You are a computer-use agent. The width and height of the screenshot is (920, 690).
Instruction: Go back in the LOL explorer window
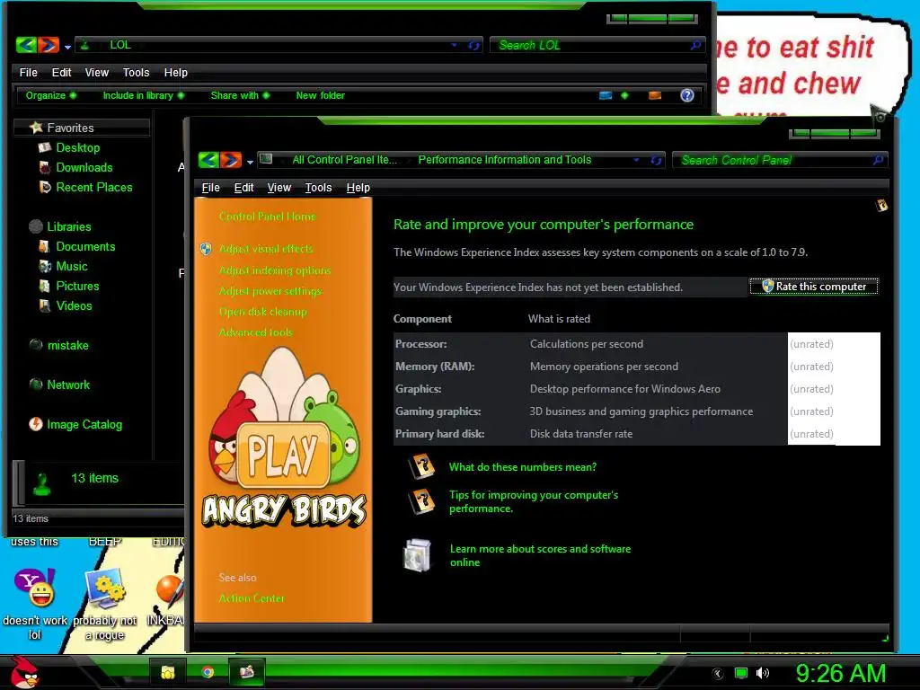pyautogui.click(x=26, y=45)
